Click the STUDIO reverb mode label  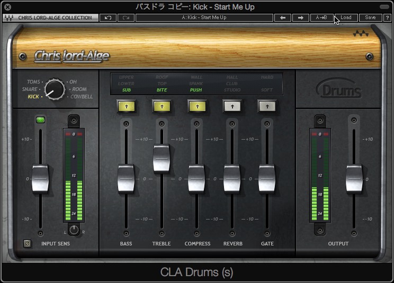tap(232, 90)
